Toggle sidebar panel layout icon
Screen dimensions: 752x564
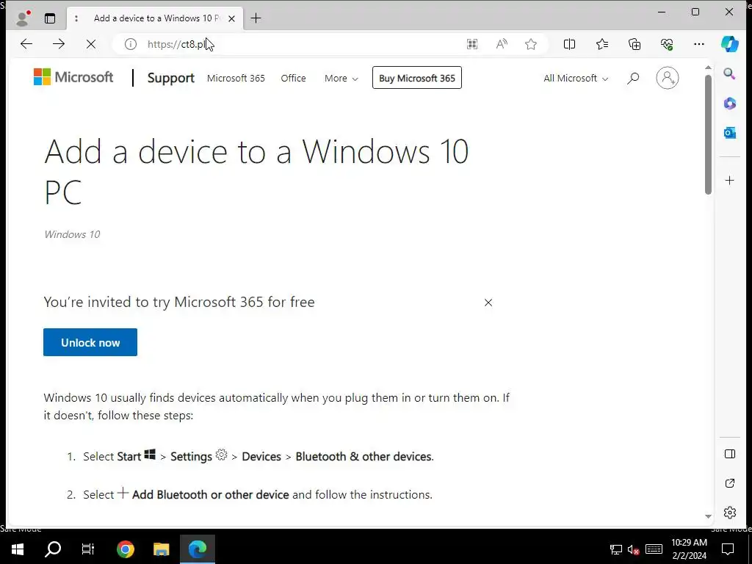[729, 454]
